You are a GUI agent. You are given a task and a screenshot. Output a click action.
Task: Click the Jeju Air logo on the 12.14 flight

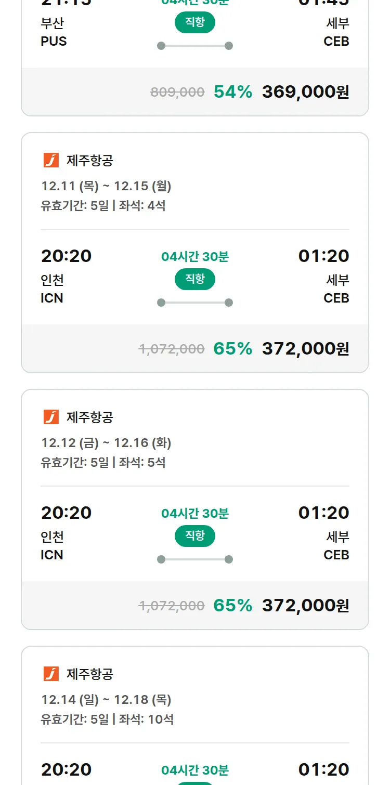[x=51, y=674]
